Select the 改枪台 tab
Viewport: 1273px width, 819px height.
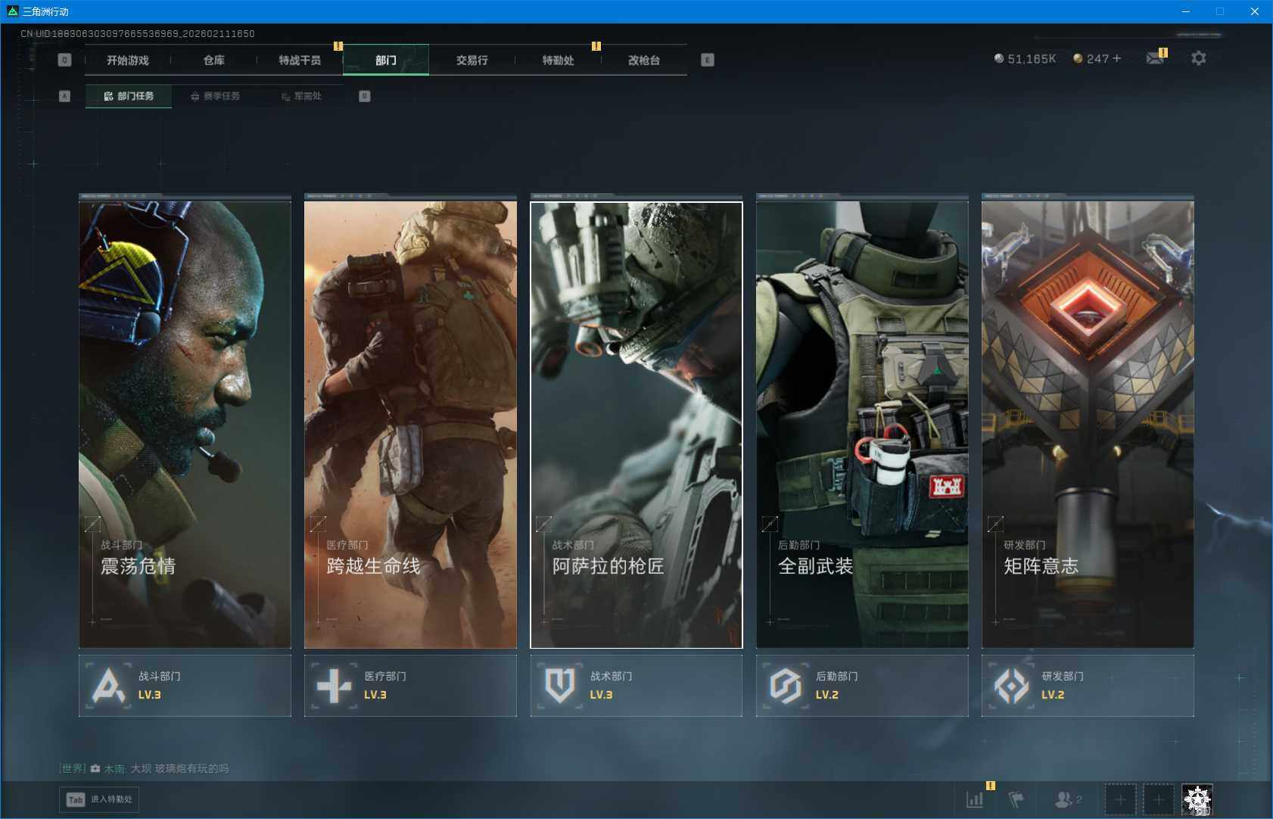coord(644,60)
